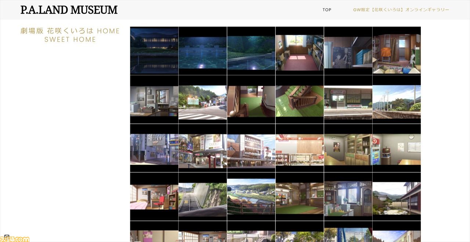View the street crosswalk with billboard thumbnail
The width and height of the screenshot is (470, 242).
pos(203,99)
